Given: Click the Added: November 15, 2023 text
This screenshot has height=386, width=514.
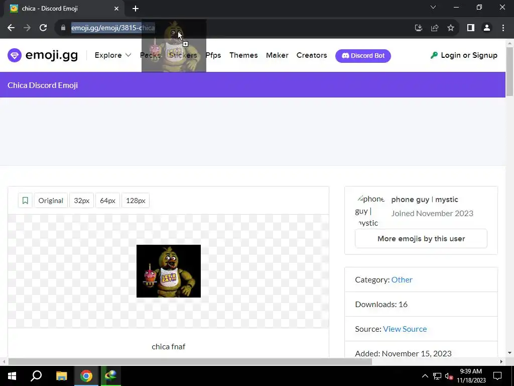Looking at the screenshot, I should 403,353.
